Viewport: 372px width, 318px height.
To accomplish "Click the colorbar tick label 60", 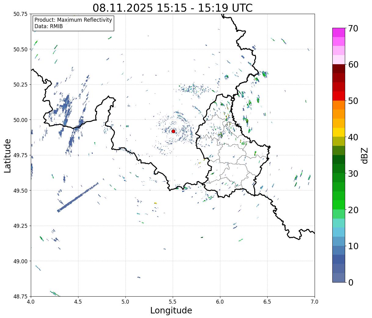I will (x=353, y=65).
